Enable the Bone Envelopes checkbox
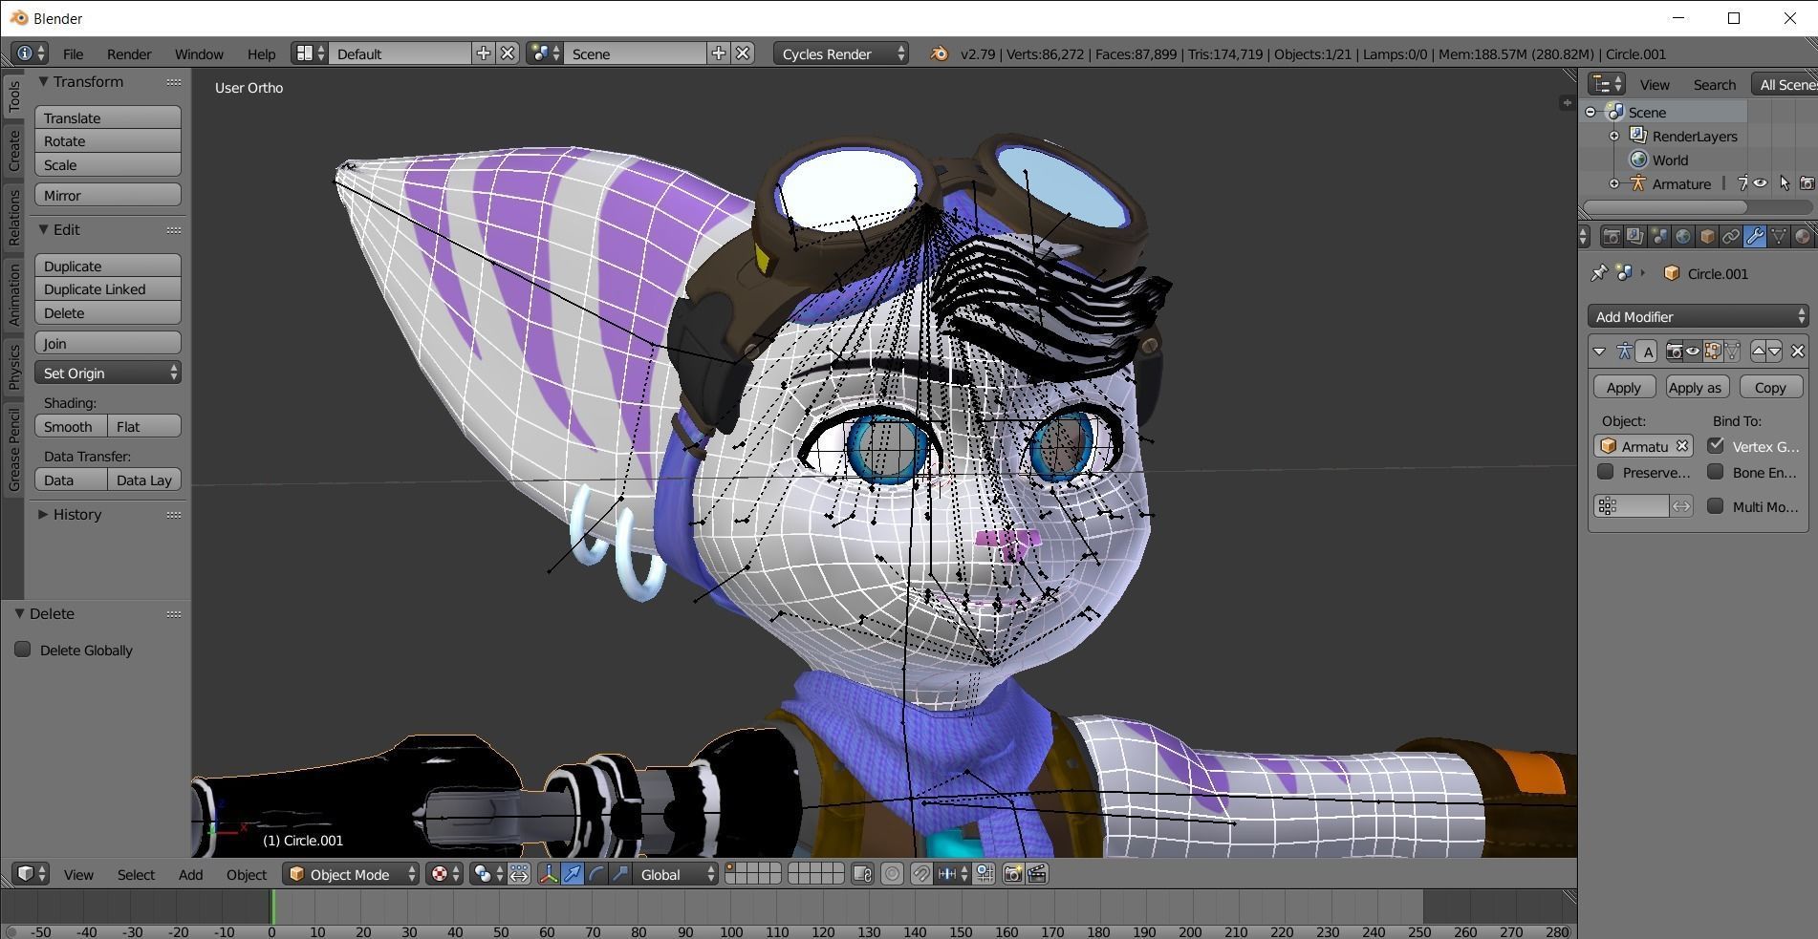 (x=1716, y=472)
